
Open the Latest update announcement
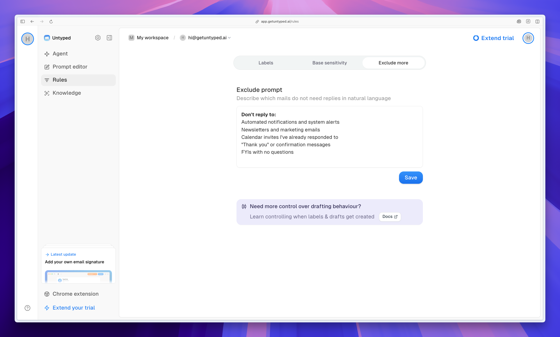(x=63, y=254)
